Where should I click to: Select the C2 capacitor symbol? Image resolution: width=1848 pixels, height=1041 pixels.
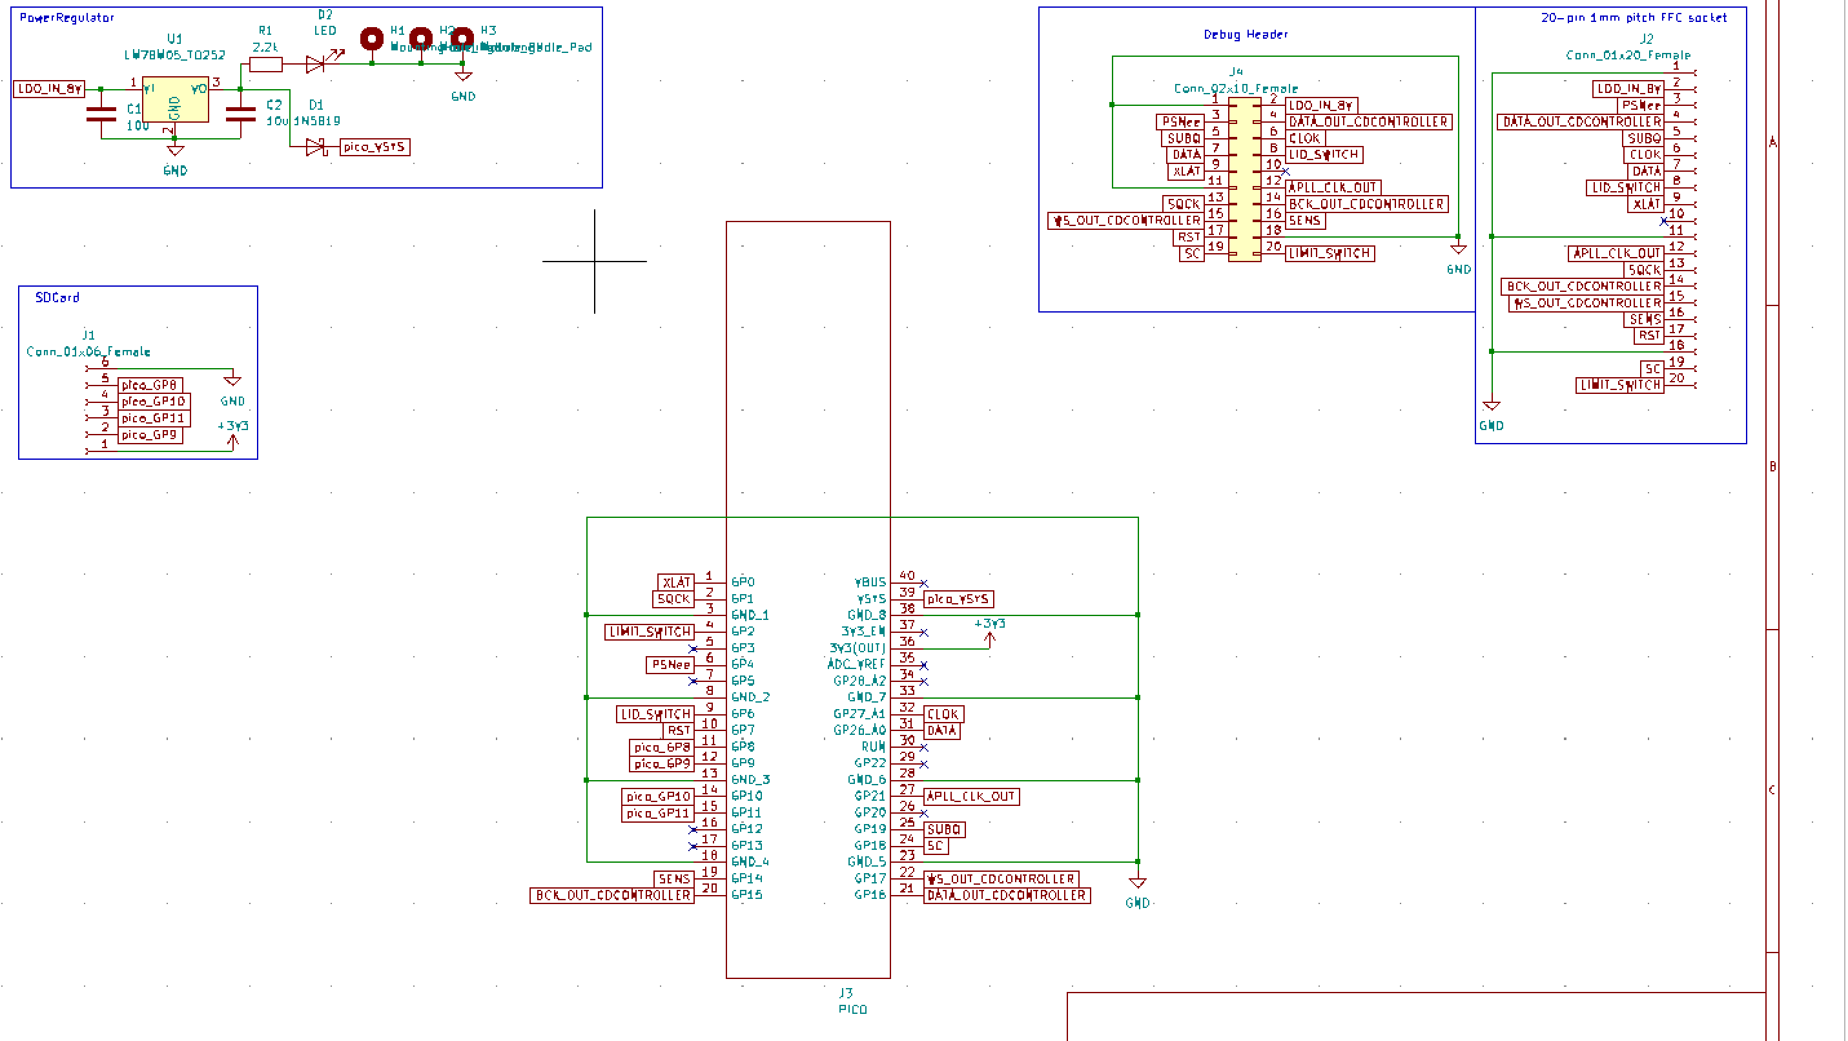(240, 114)
